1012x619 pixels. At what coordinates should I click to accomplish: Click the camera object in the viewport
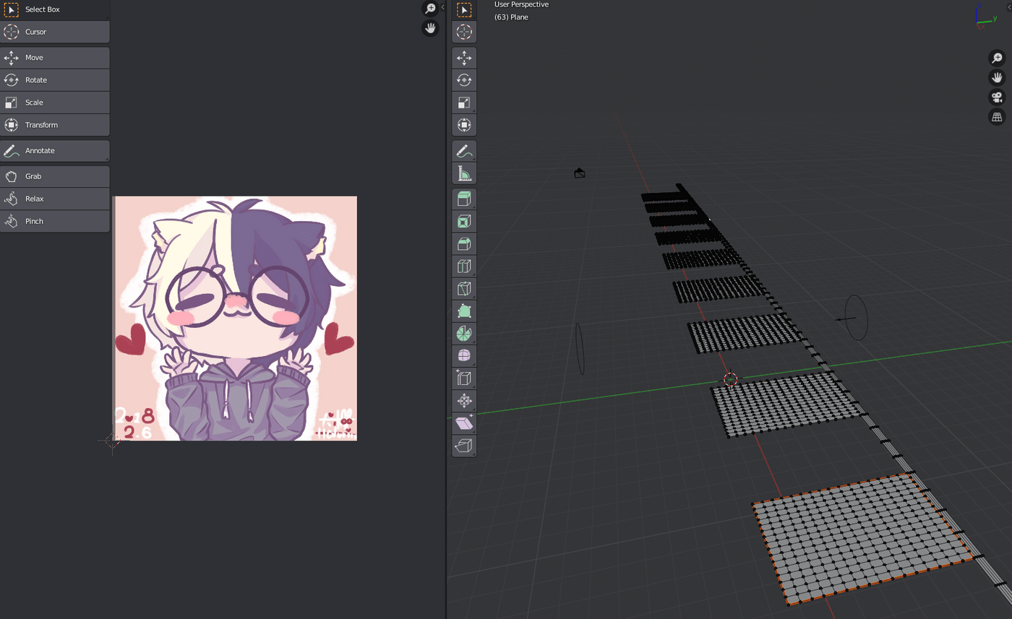tap(579, 173)
